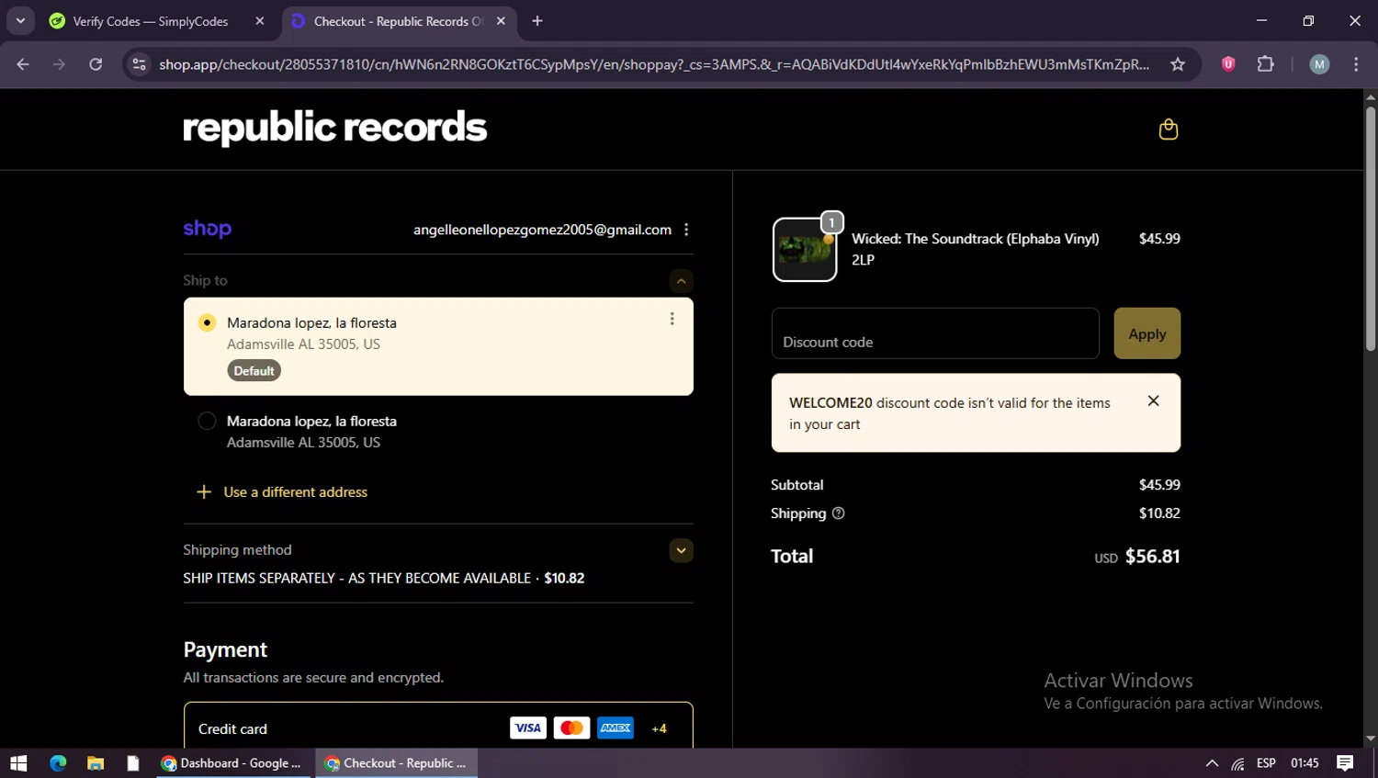Go forward in browser history

[x=59, y=64]
